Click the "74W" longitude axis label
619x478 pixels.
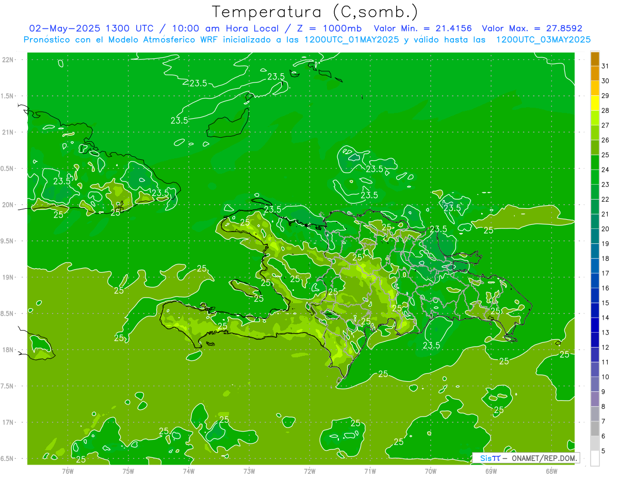188,471
